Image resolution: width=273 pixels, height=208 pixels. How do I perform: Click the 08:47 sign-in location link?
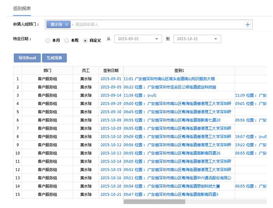click(x=171, y=194)
